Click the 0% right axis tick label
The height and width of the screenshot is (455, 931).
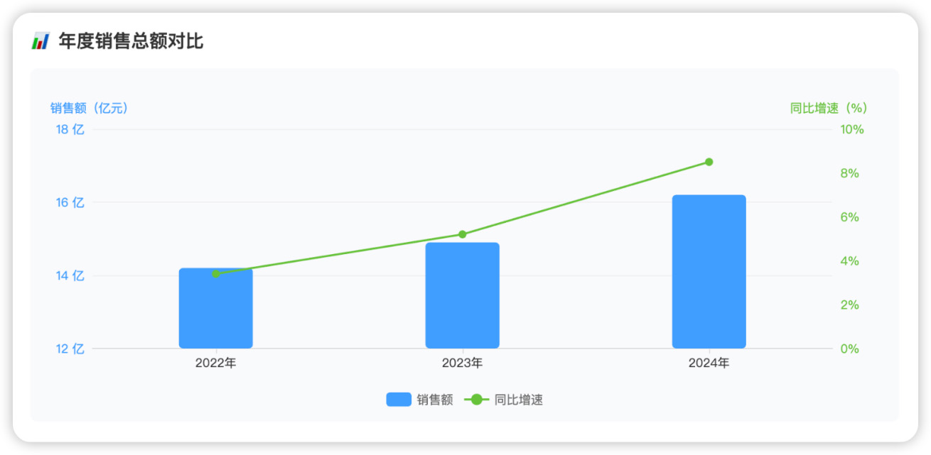pyautogui.click(x=849, y=349)
